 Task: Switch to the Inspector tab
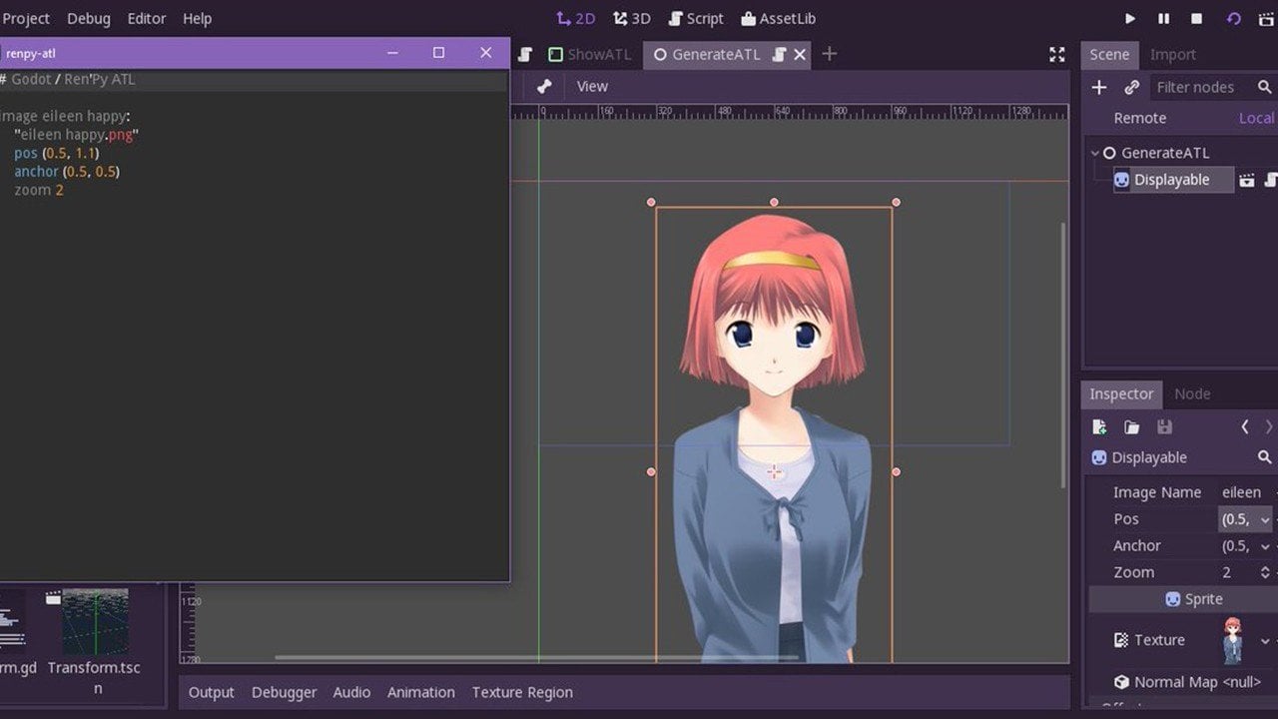point(1121,394)
